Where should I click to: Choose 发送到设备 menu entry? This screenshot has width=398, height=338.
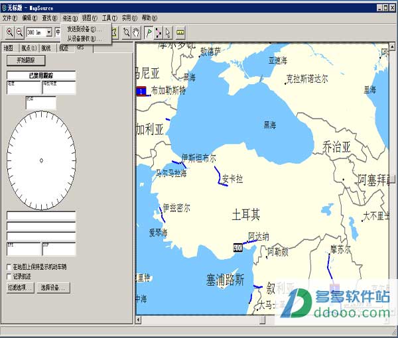[86, 29]
